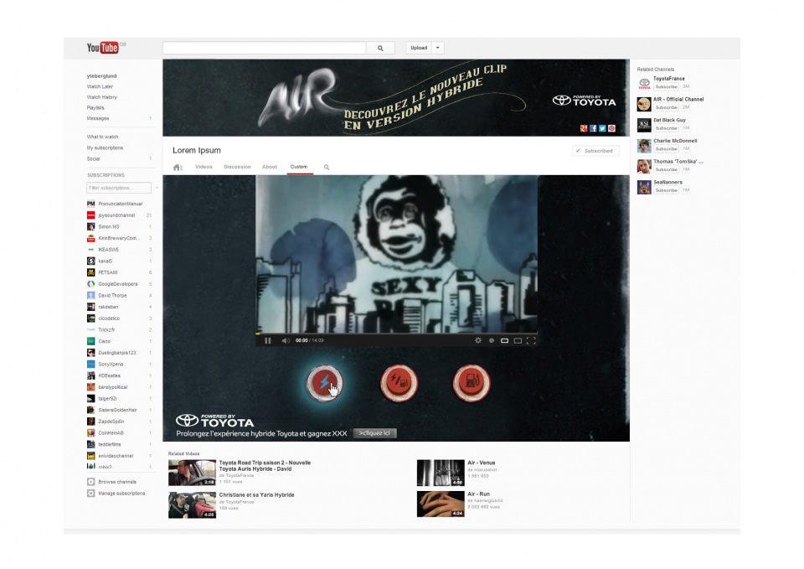Screen dimensions: 804x569
Task: Subscribe to ToyotaFrance related channel
Action: click(x=666, y=86)
